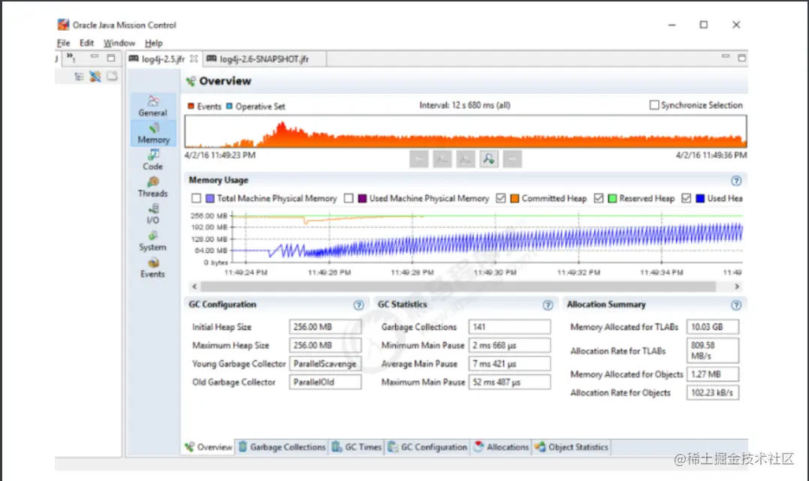
Task: Click the Maximum Main Pause field
Action: [x=510, y=382]
